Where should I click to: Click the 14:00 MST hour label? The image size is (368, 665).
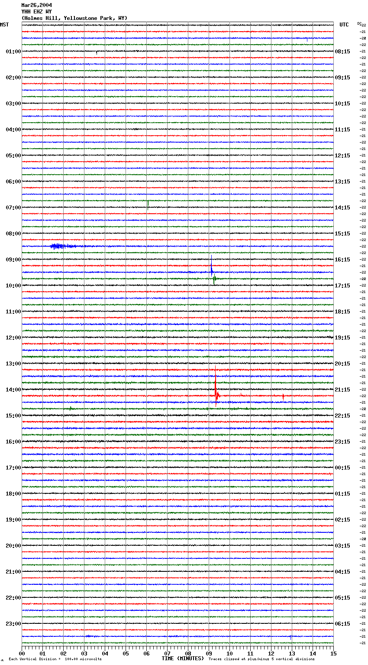pos(13,390)
